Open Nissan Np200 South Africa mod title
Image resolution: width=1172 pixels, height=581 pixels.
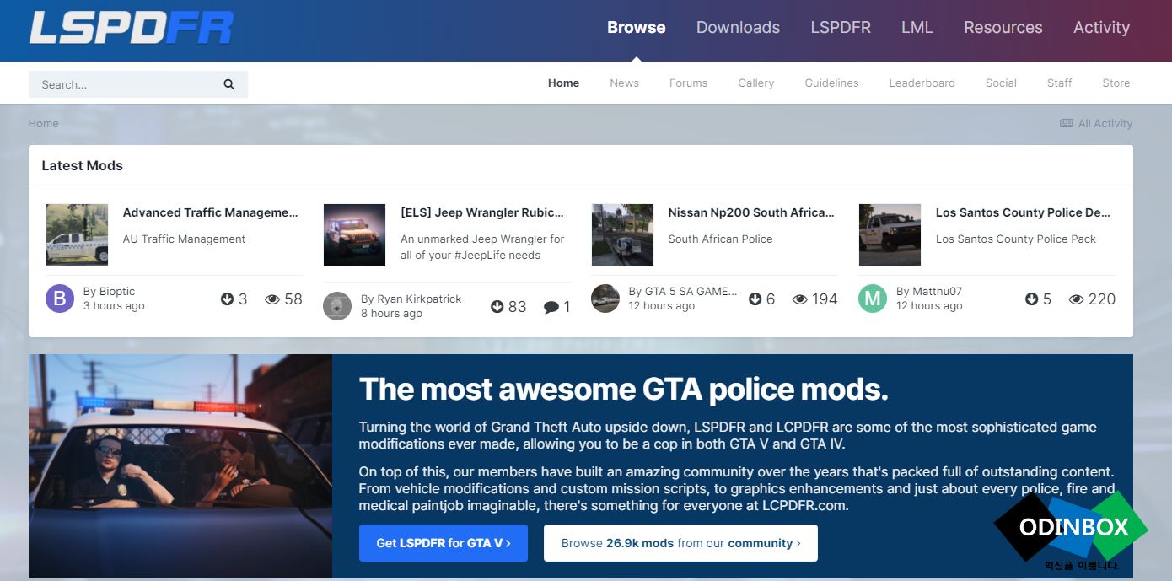(751, 212)
